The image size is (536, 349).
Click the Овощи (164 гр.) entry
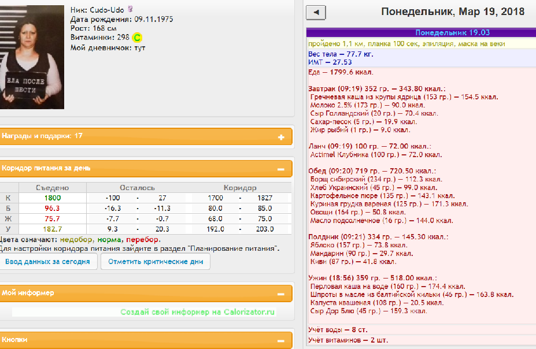[358, 212]
